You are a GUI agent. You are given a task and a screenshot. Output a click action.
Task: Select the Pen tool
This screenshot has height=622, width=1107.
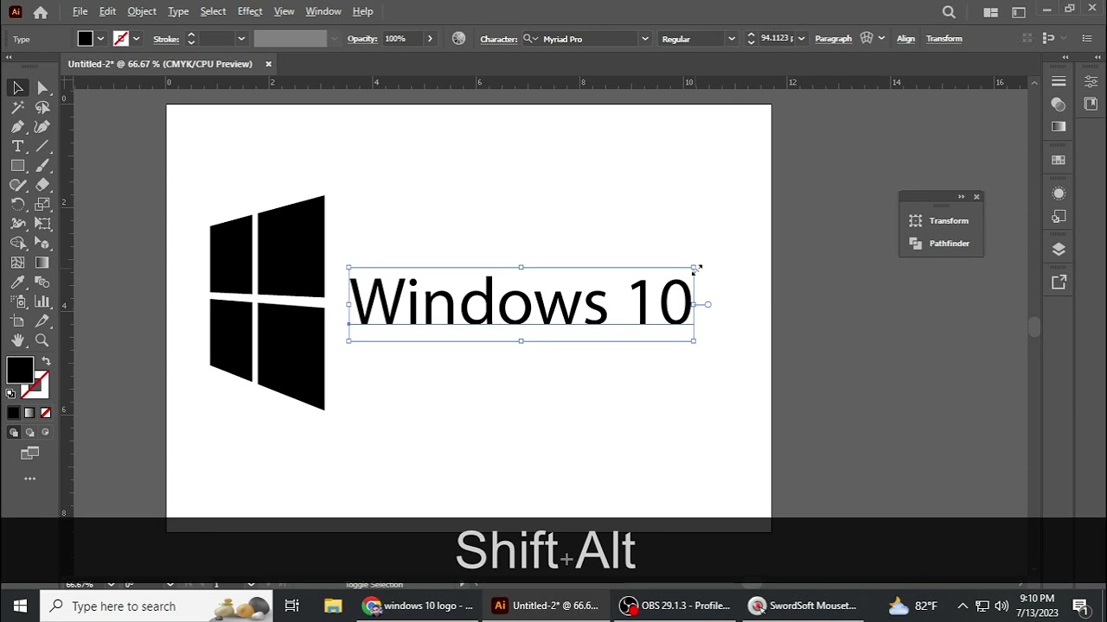click(17, 127)
